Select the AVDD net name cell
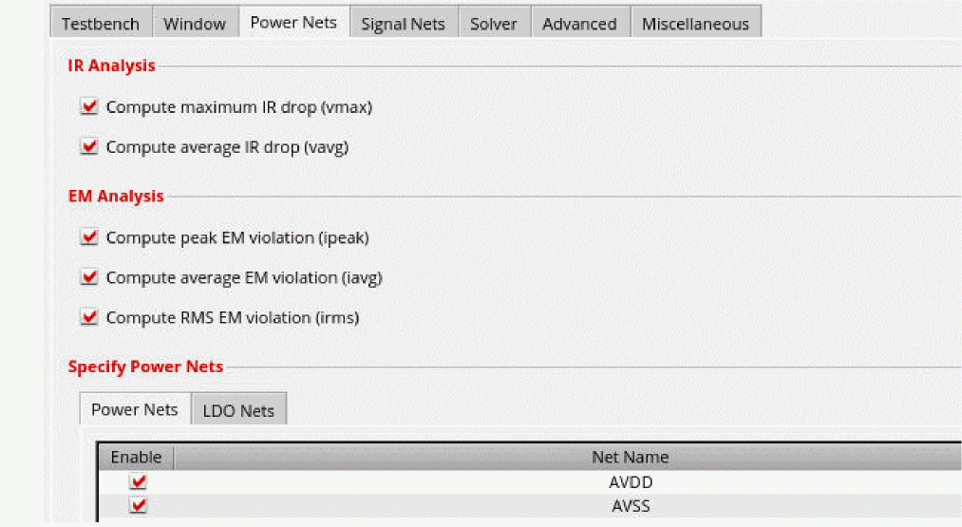This screenshot has width=962, height=527. click(631, 481)
